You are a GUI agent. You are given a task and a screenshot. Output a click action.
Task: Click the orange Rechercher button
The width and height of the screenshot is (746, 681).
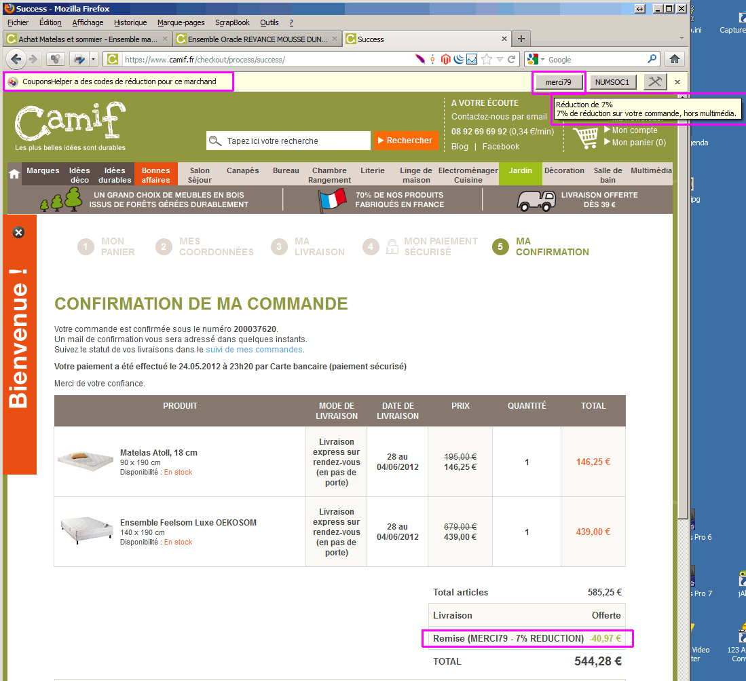click(405, 141)
